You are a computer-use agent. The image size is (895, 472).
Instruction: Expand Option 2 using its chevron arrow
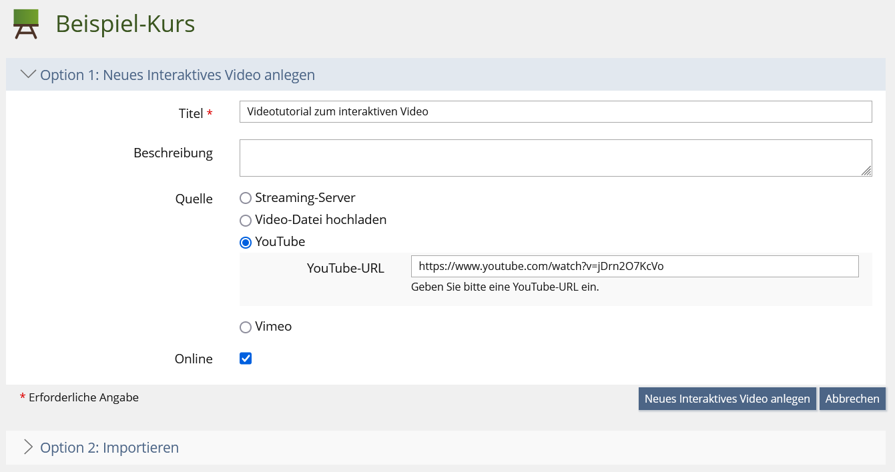click(28, 447)
